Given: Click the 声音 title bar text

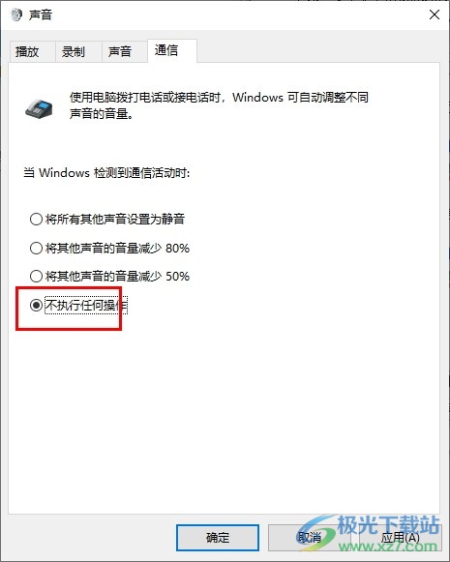Looking at the screenshot, I should click(x=41, y=15).
